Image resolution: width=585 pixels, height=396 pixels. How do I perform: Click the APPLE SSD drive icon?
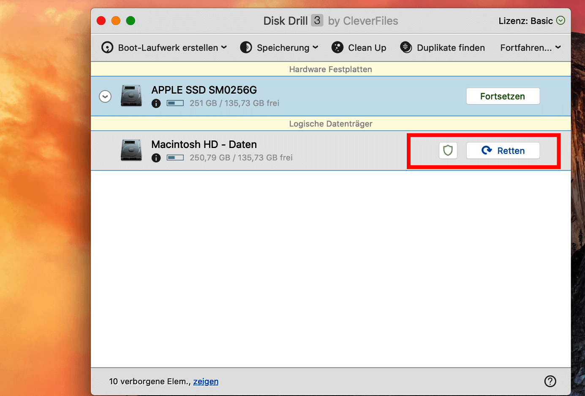(131, 96)
